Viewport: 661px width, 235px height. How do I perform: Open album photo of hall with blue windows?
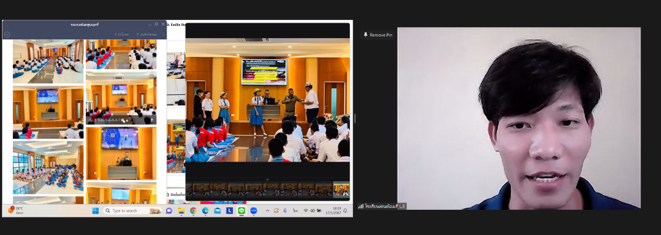tap(48, 167)
